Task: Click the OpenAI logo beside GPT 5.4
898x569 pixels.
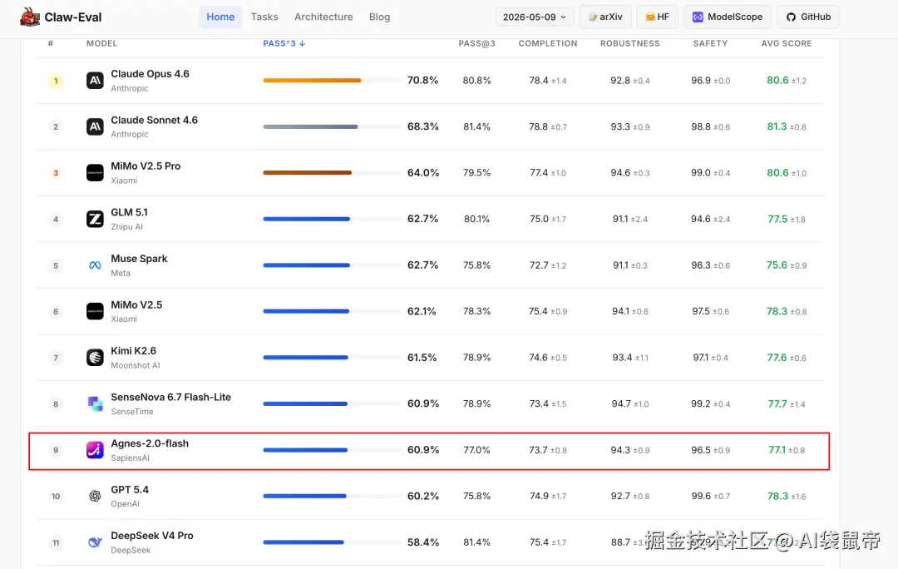Action: [95, 497]
